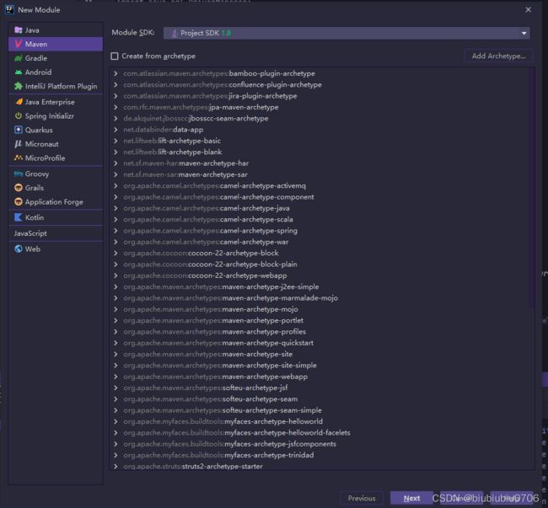548x508 pixels.
Task: Select maven-archetype-portlet row
Action: click(x=322, y=320)
